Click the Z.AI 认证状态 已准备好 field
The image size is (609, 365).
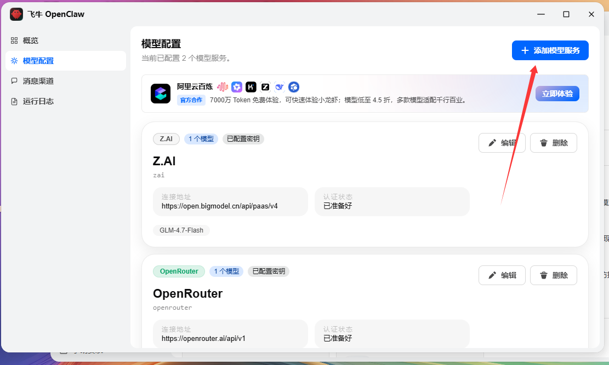(x=392, y=202)
